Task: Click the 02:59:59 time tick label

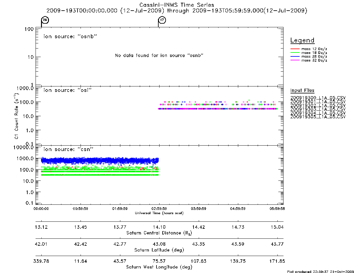Action: tap(159, 209)
